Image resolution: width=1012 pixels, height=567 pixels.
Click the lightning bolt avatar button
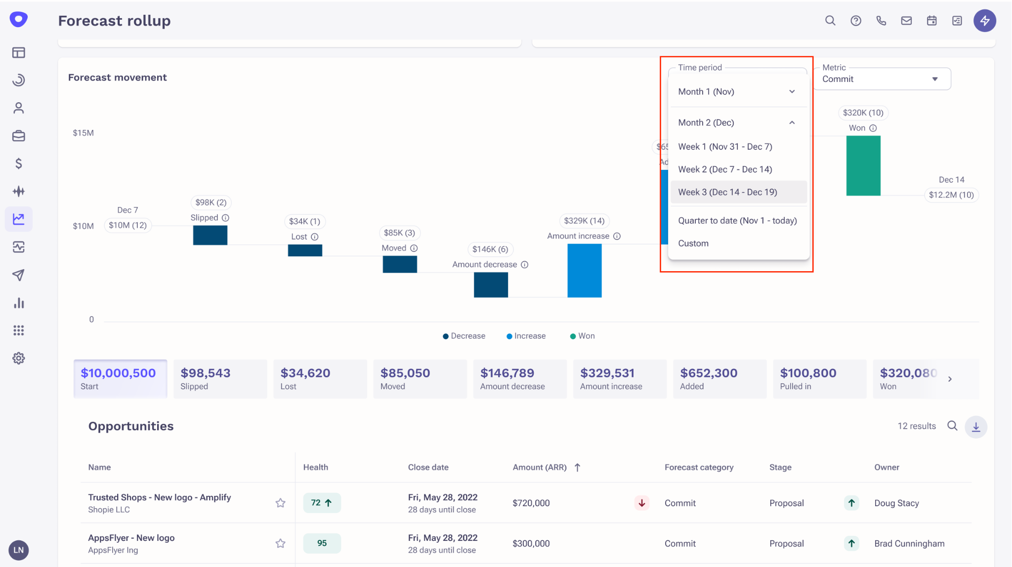[x=984, y=21]
